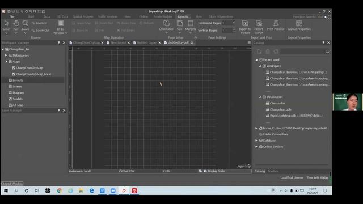The height and width of the screenshot is (204, 363).
Task: Open Chrome from the Windows taskbar
Action: pyautogui.click(x=59, y=190)
